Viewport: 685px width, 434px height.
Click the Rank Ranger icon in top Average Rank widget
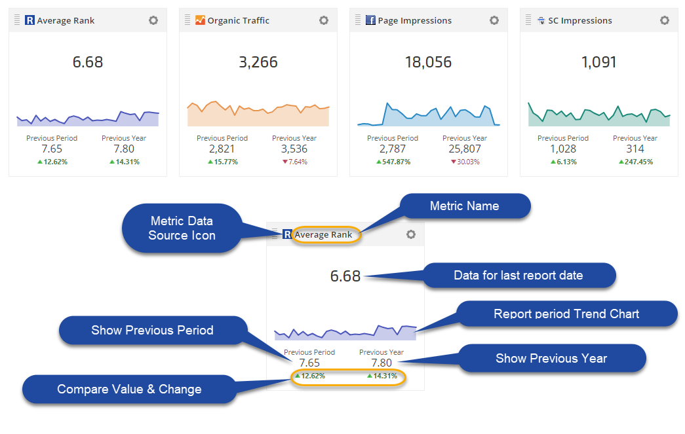(x=29, y=20)
